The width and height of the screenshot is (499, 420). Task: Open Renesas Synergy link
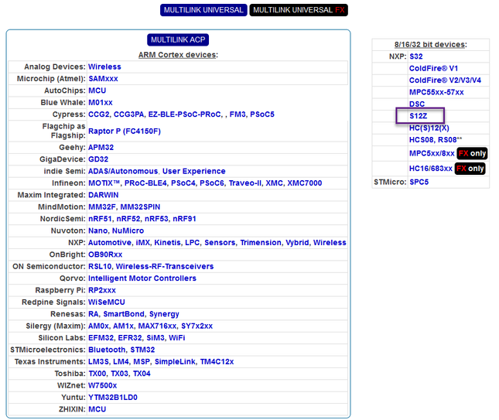[x=164, y=314]
